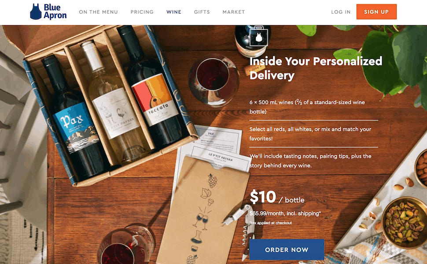The width and height of the screenshot is (427, 264).
Task: Visit the Market page
Action: (234, 12)
